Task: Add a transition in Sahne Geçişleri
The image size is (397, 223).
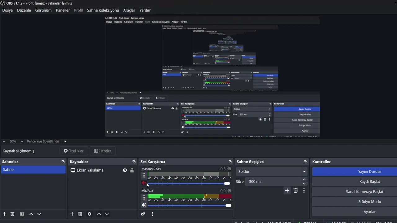Action: click(x=287, y=191)
